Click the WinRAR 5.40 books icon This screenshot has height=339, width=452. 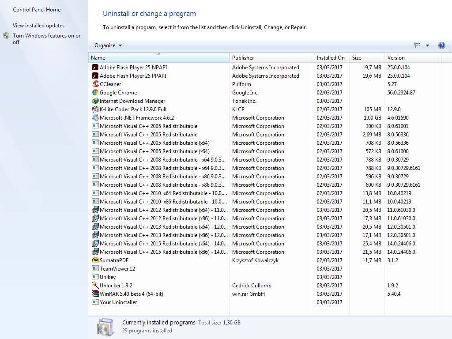click(95, 294)
